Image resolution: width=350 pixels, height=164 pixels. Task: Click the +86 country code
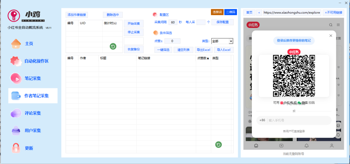click(x=262, y=120)
